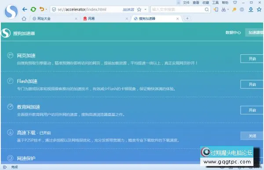Viewport: 264px width, 170px height.
Task: Go to home page icon
Action: pos(24,19)
